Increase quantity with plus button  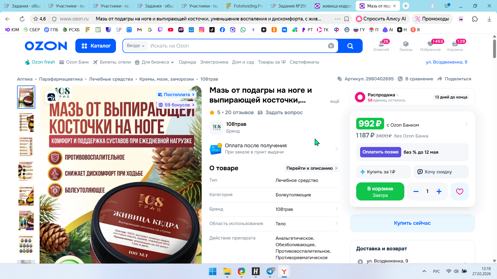439,191
